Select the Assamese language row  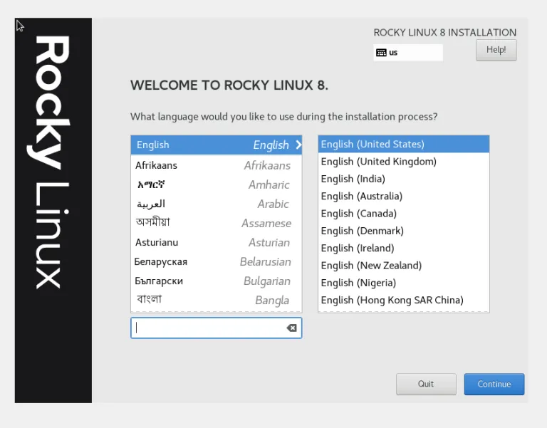(217, 223)
